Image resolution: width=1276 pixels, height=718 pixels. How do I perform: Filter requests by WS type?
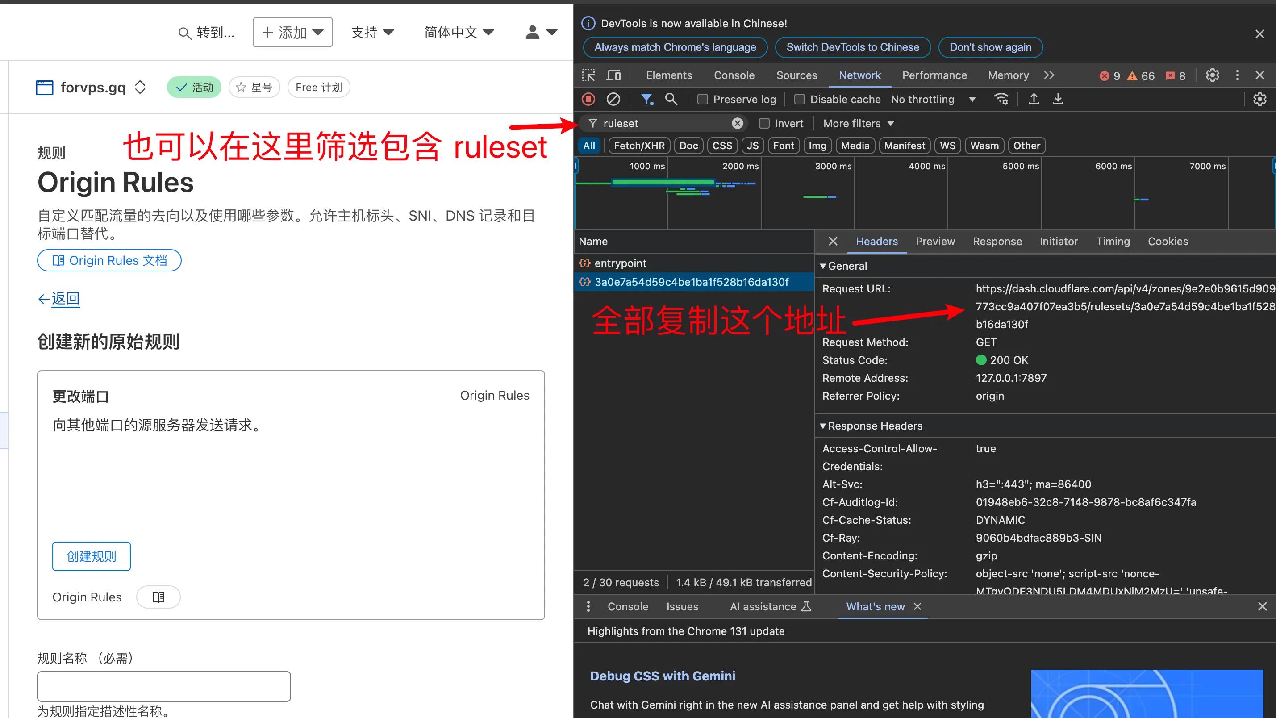click(x=947, y=146)
